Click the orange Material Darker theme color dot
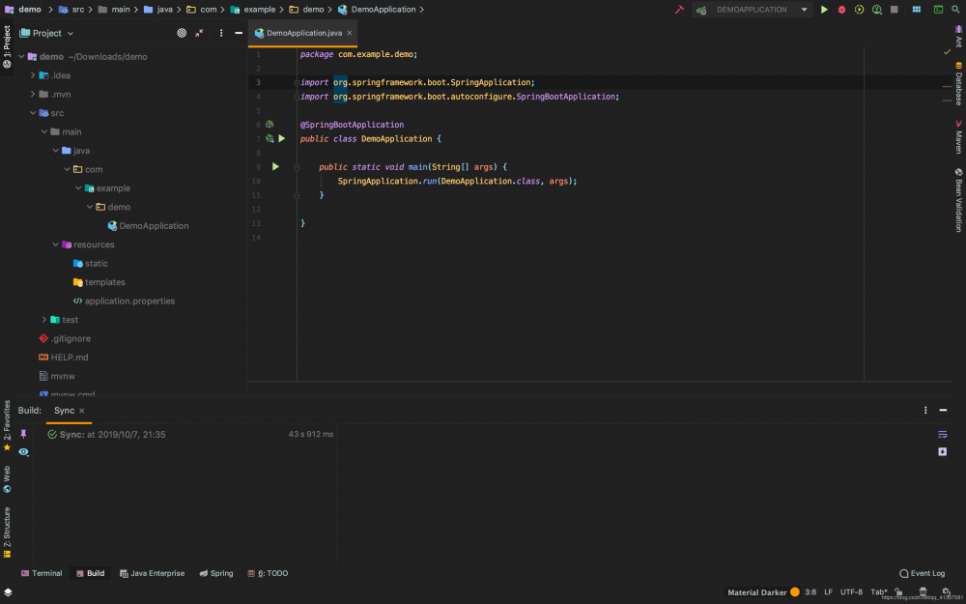The image size is (966, 604). (795, 591)
